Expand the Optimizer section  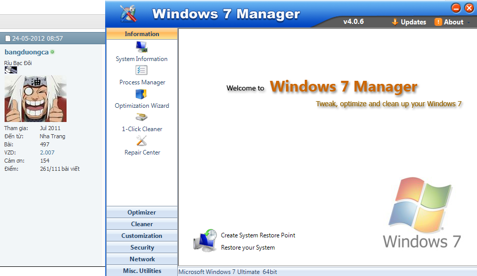pyautogui.click(x=142, y=212)
